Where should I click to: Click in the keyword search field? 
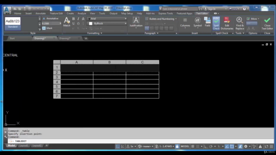click(179, 9)
